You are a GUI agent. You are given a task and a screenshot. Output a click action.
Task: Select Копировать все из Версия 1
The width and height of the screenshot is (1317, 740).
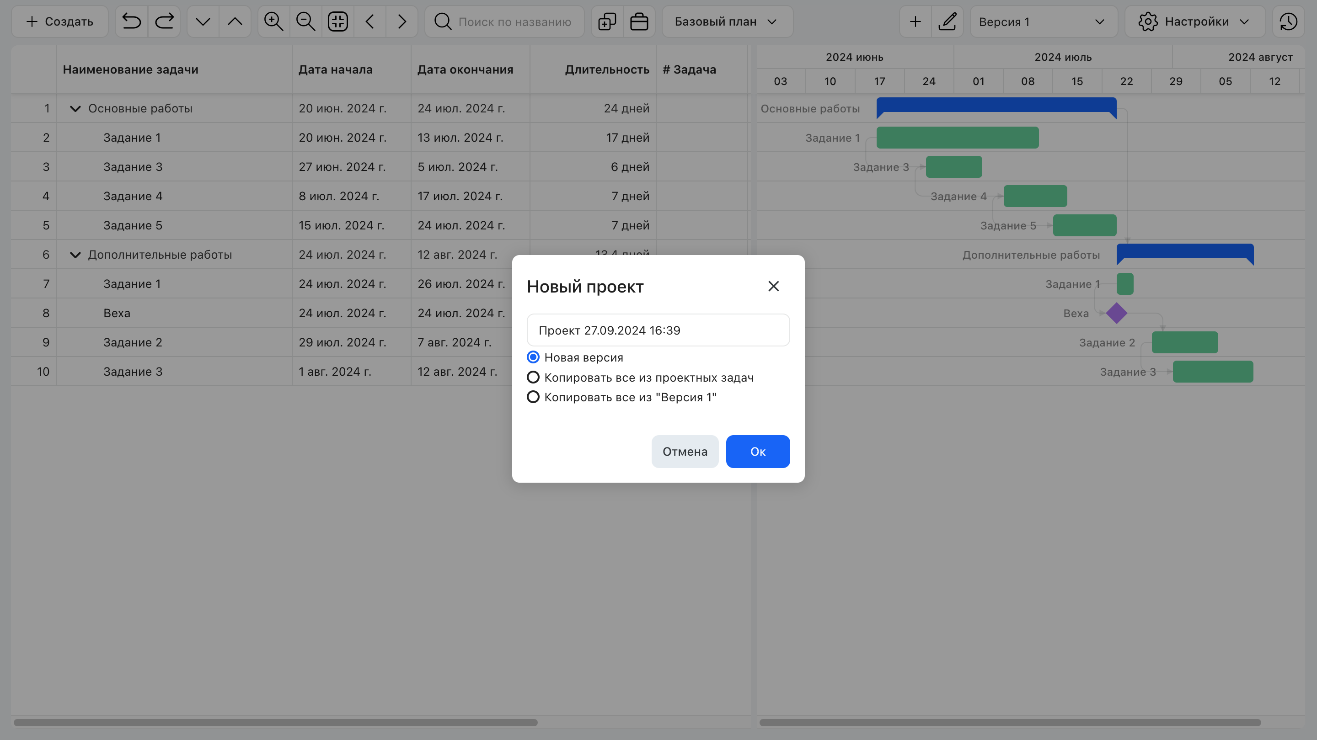click(533, 397)
